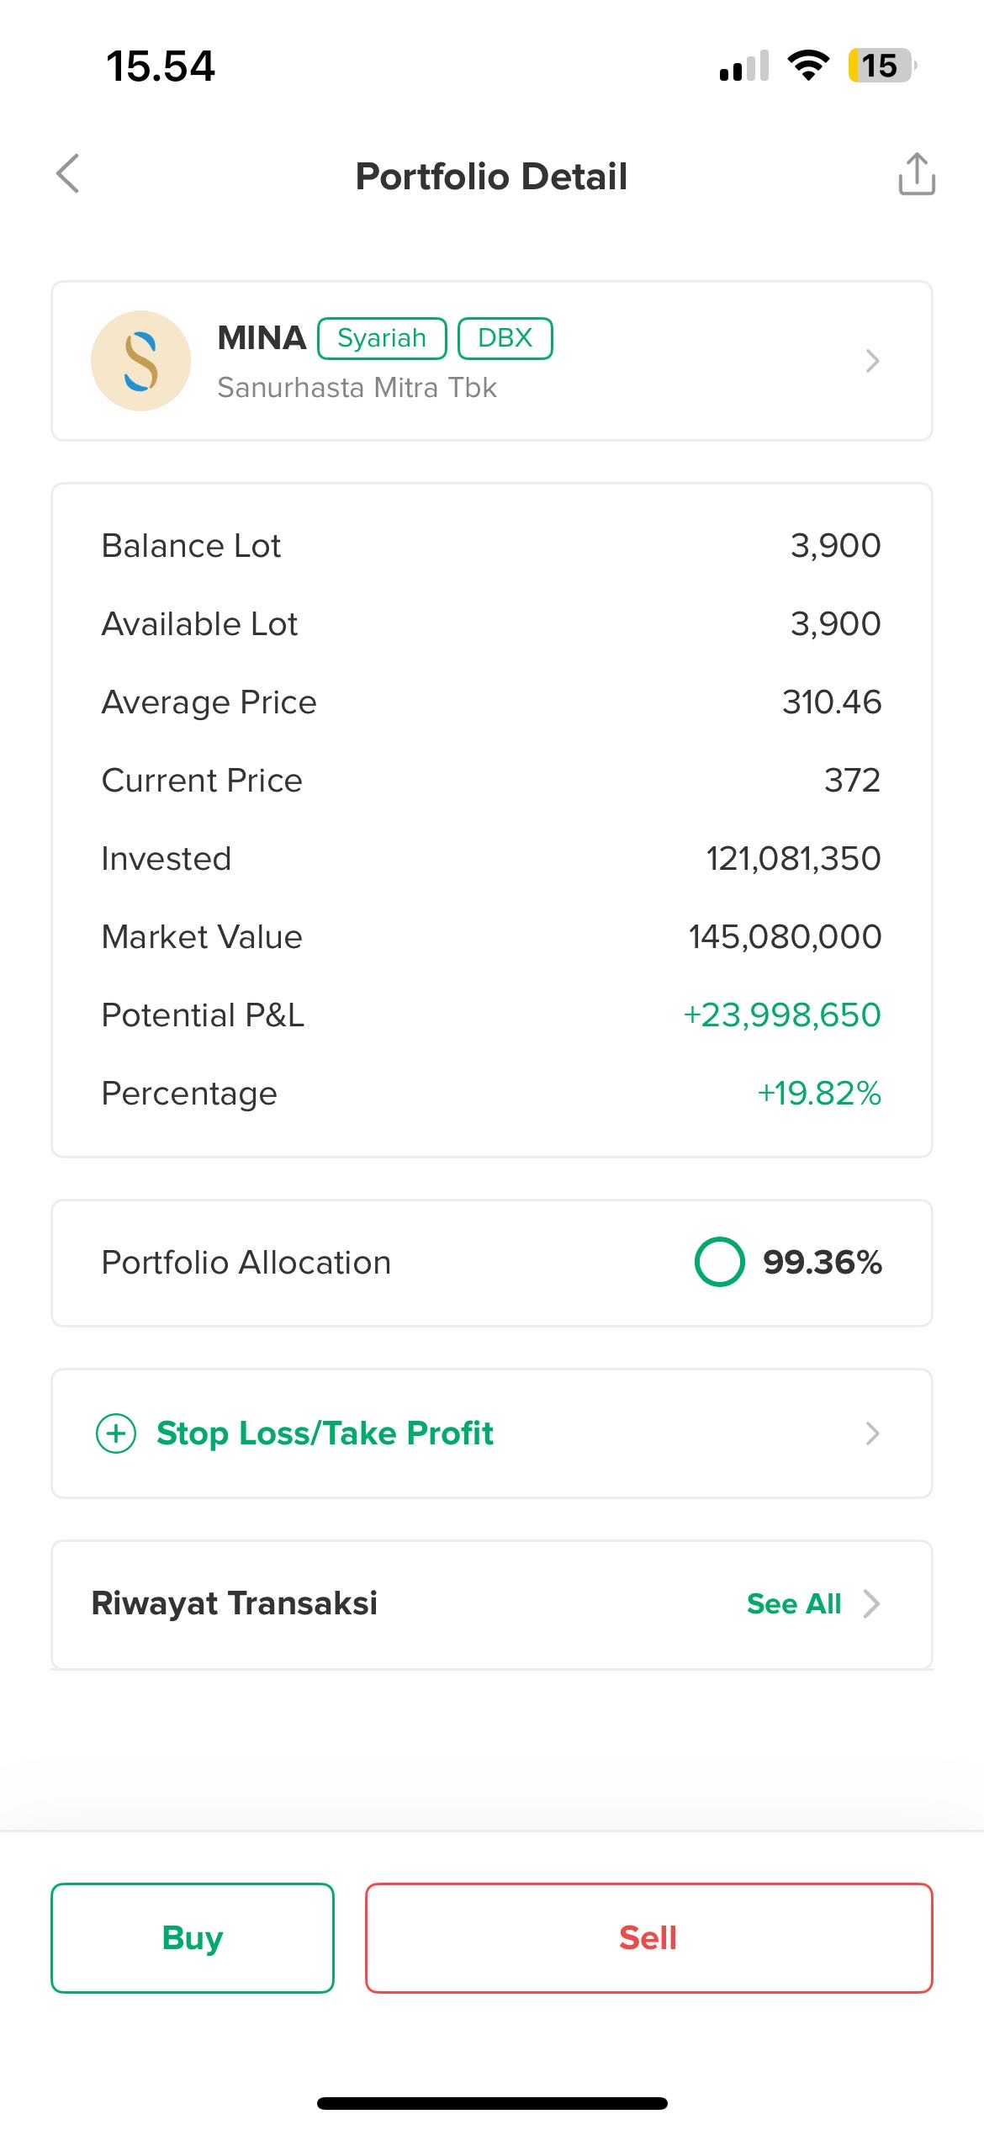Viewport: 984px width, 2130px height.
Task: Open See All transactions link
Action: click(793, 1604)
